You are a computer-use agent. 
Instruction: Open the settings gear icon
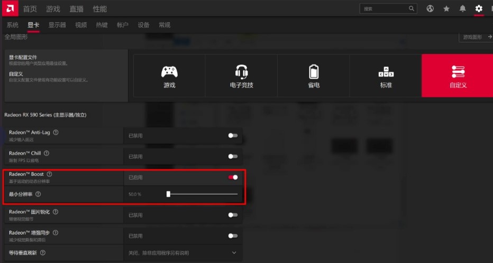479,9
